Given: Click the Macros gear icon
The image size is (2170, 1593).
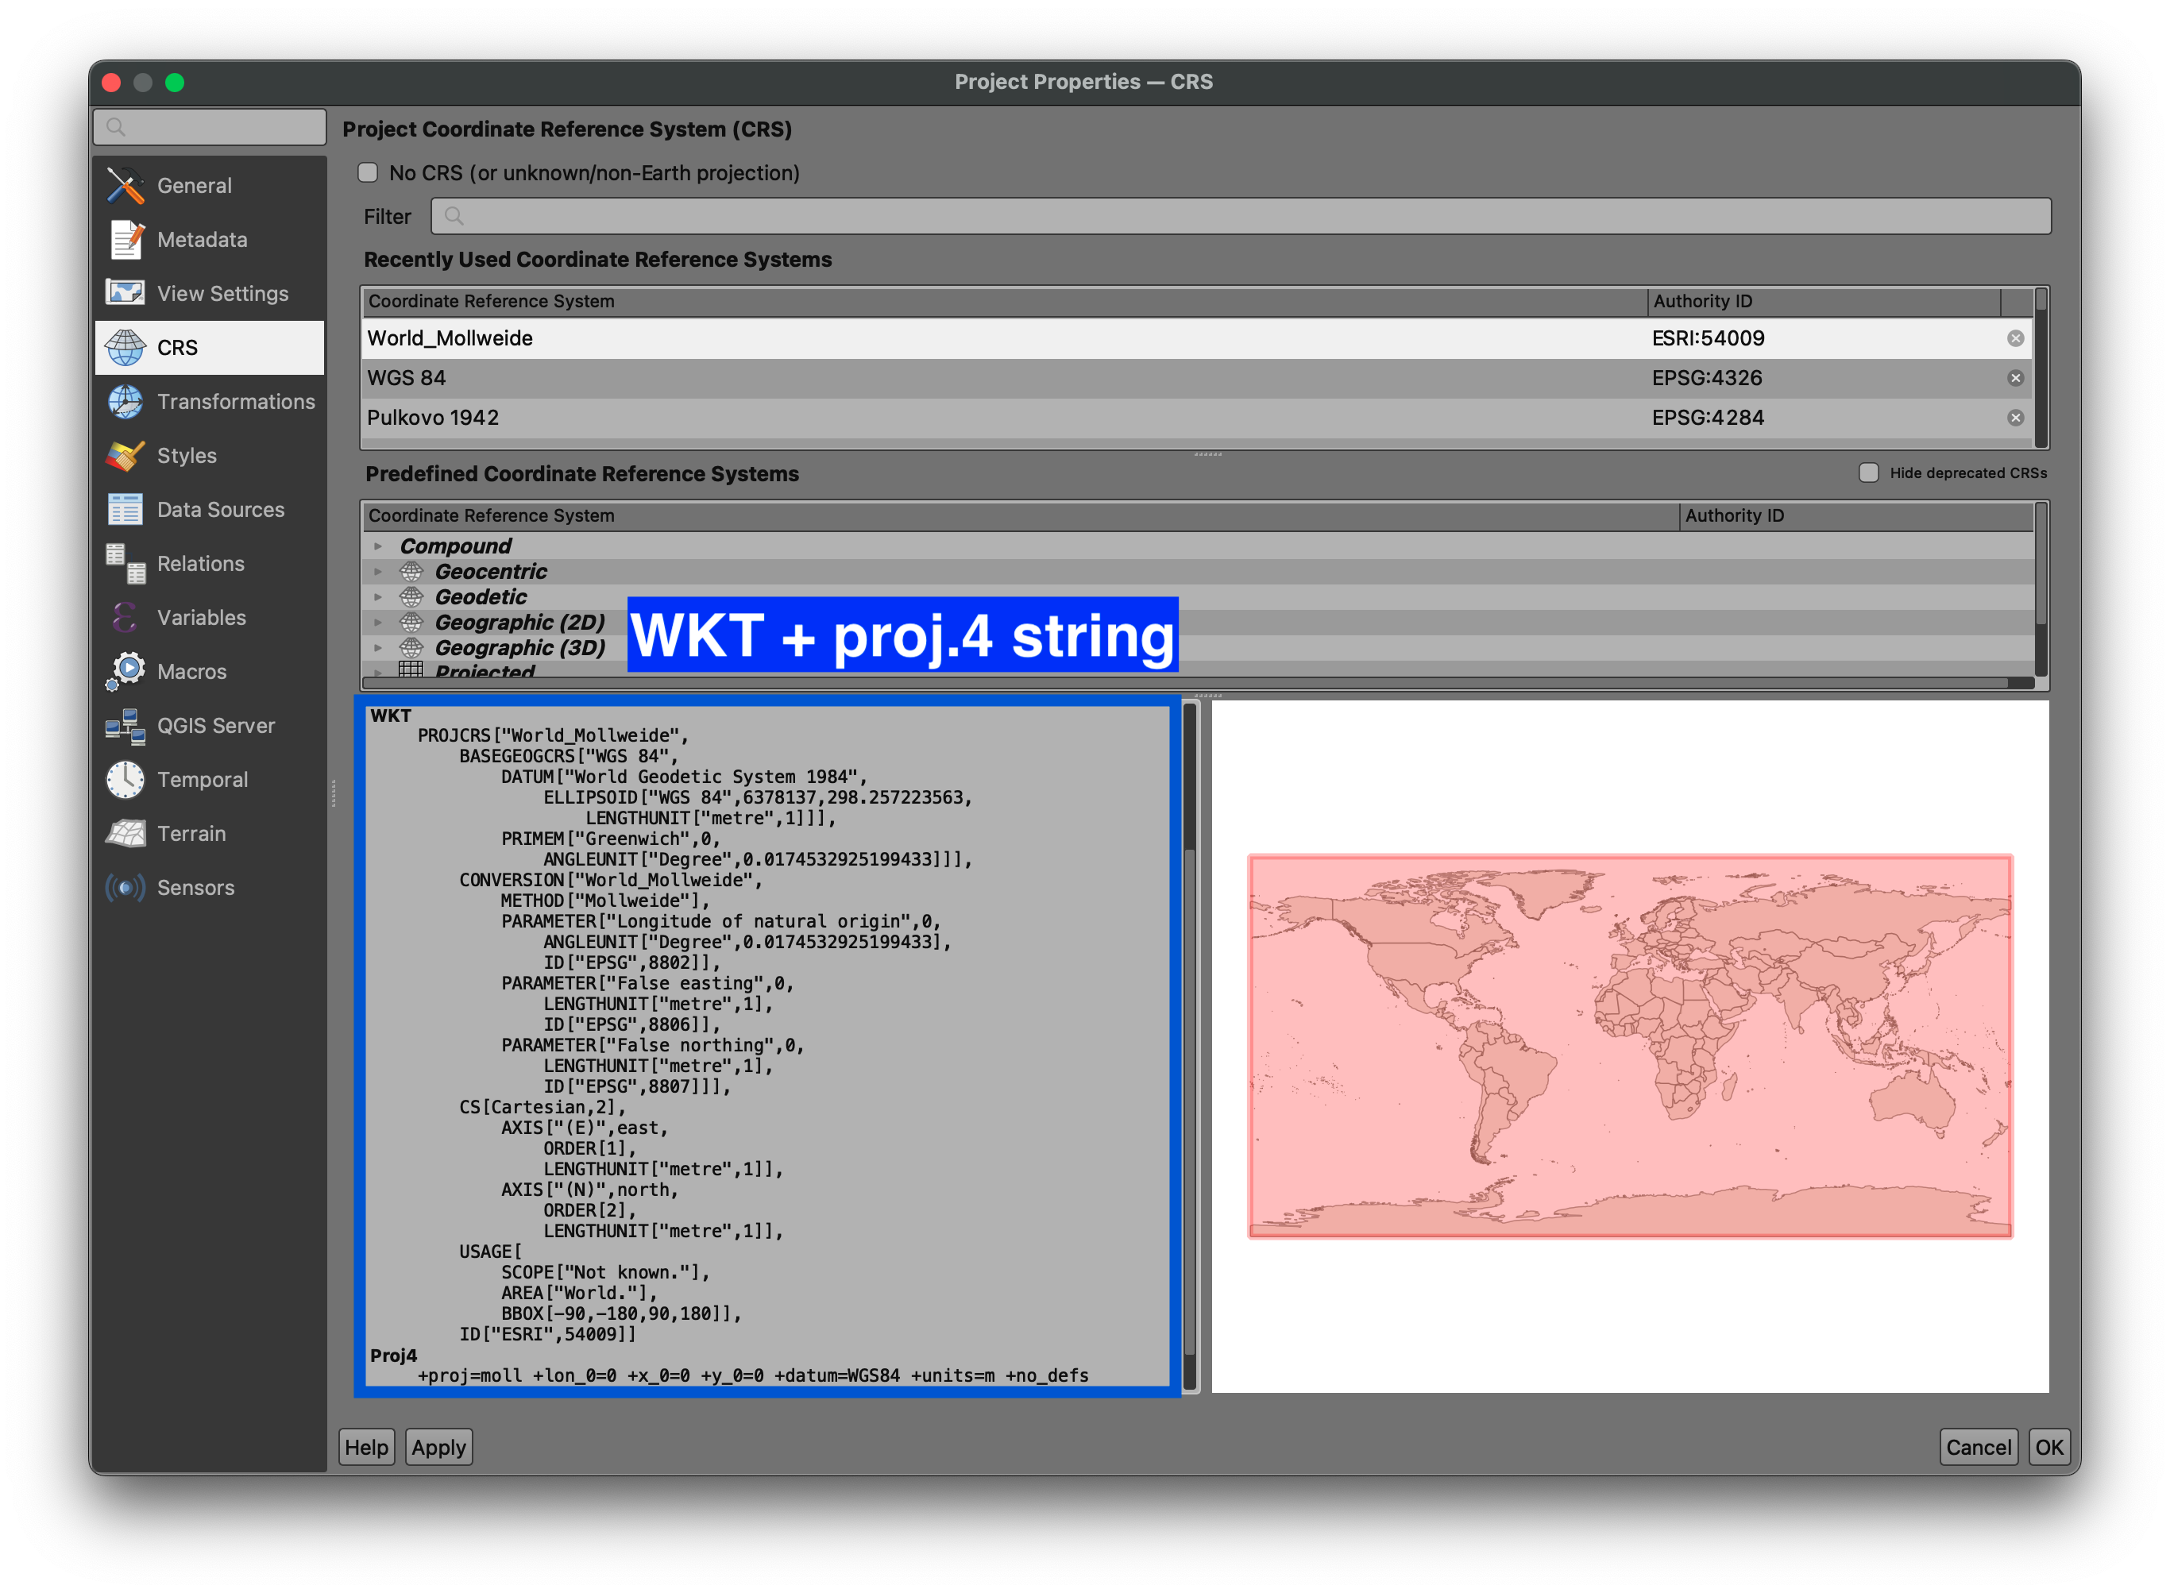Looking at the screenshot, I should pyautogui.click(x=125, y=672).
